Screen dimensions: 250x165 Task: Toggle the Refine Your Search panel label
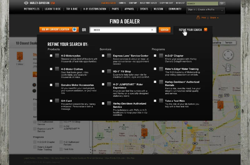click(190, 30)
